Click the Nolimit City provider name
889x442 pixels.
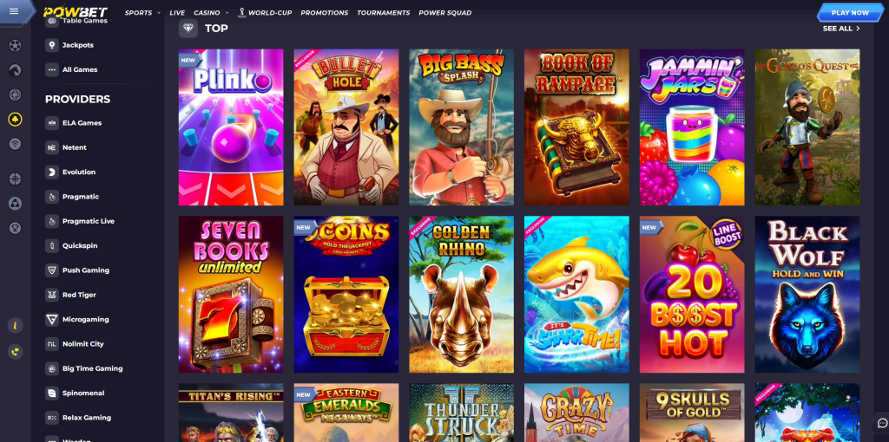(82, 344)
